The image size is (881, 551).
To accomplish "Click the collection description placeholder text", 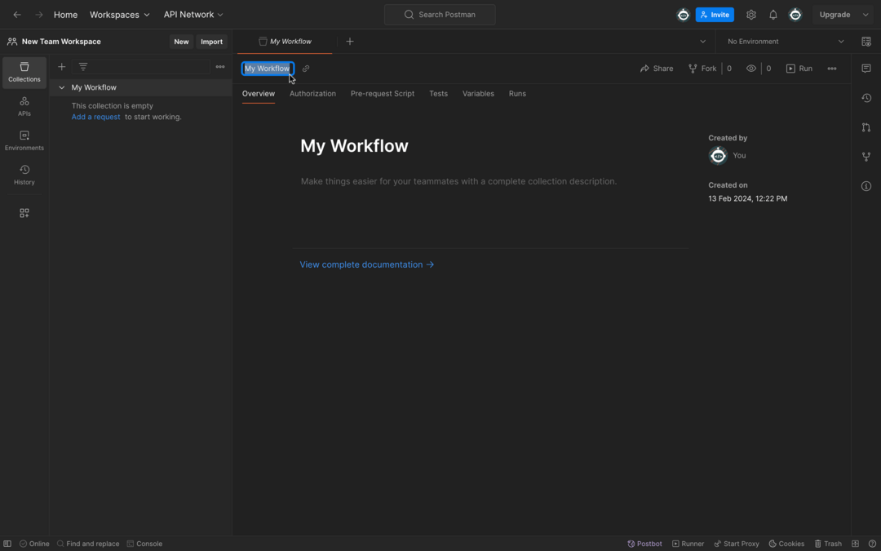I will click(458, 181).
